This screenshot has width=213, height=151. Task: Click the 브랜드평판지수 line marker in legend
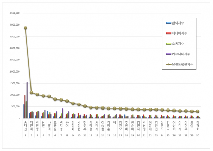coord(169,64)
